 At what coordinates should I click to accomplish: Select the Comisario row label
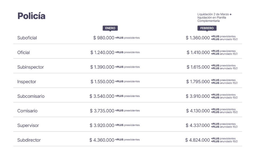[27, 111]
